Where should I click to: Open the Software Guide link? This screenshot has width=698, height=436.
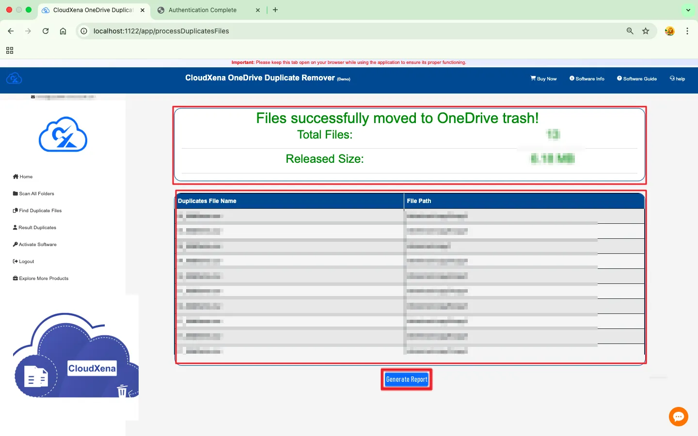636,78
